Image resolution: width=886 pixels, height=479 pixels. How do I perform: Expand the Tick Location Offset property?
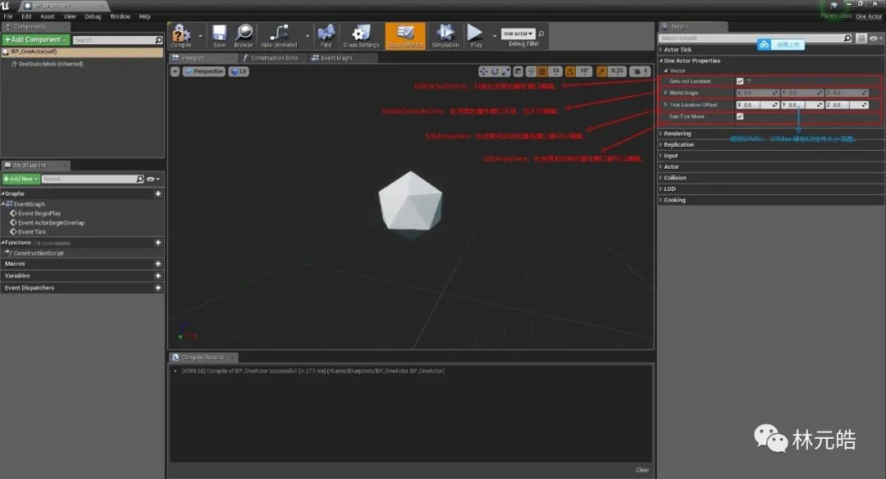(665, 104)
